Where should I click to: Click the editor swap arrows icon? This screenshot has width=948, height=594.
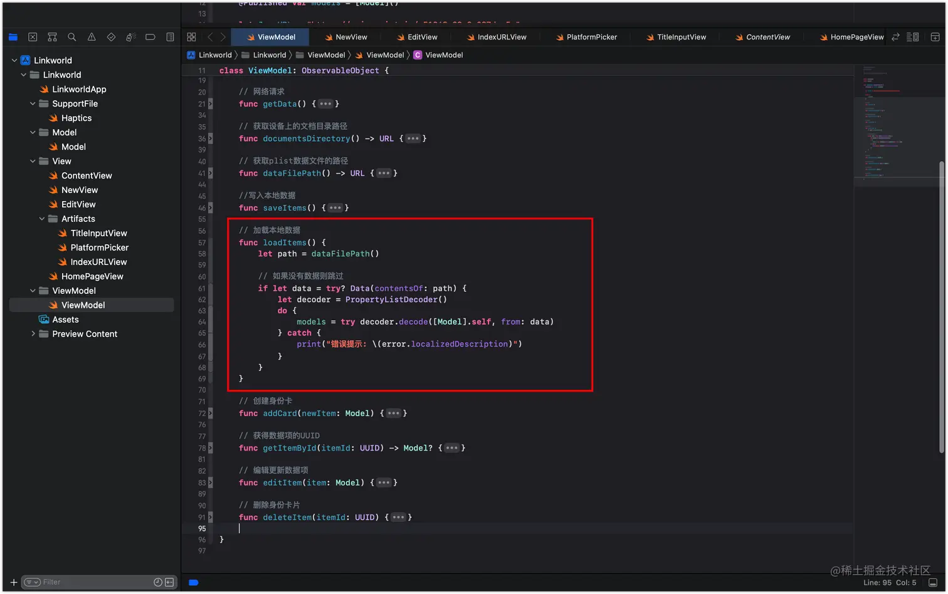pyautogui.click(x=895, y=37)
